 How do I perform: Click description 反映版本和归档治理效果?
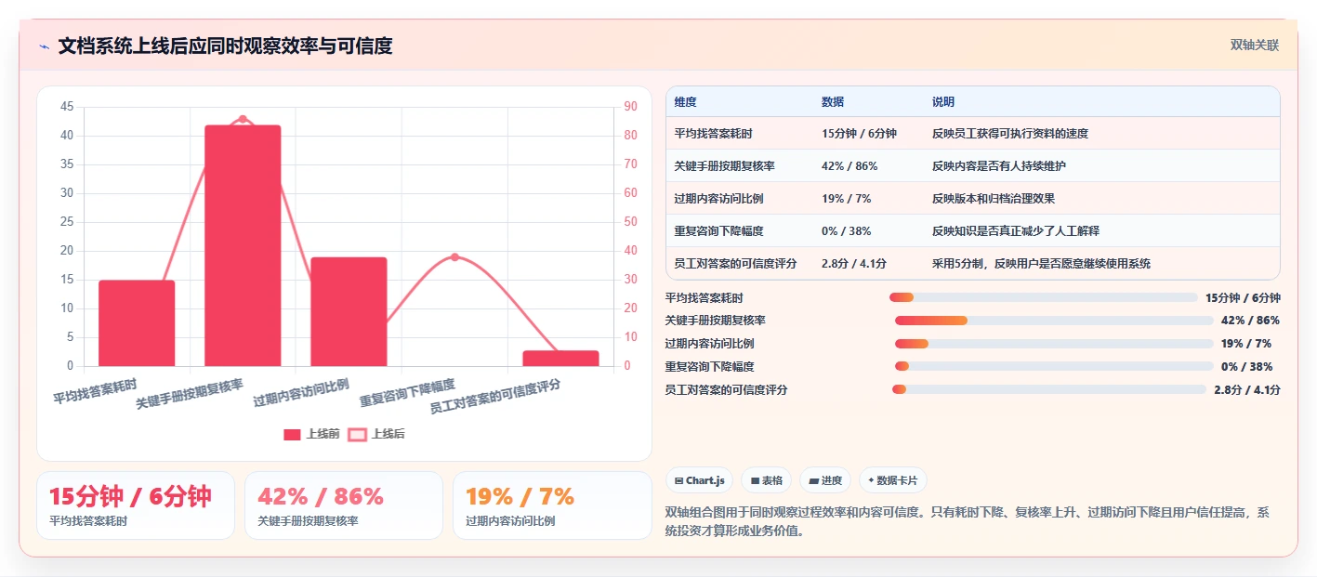pos(994,199)
